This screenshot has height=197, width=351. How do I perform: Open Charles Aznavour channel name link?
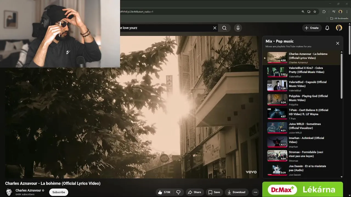[28, 190]
